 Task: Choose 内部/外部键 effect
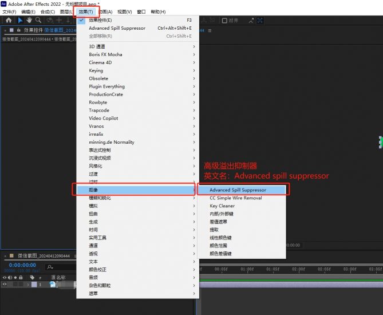[x=242, y=214]
